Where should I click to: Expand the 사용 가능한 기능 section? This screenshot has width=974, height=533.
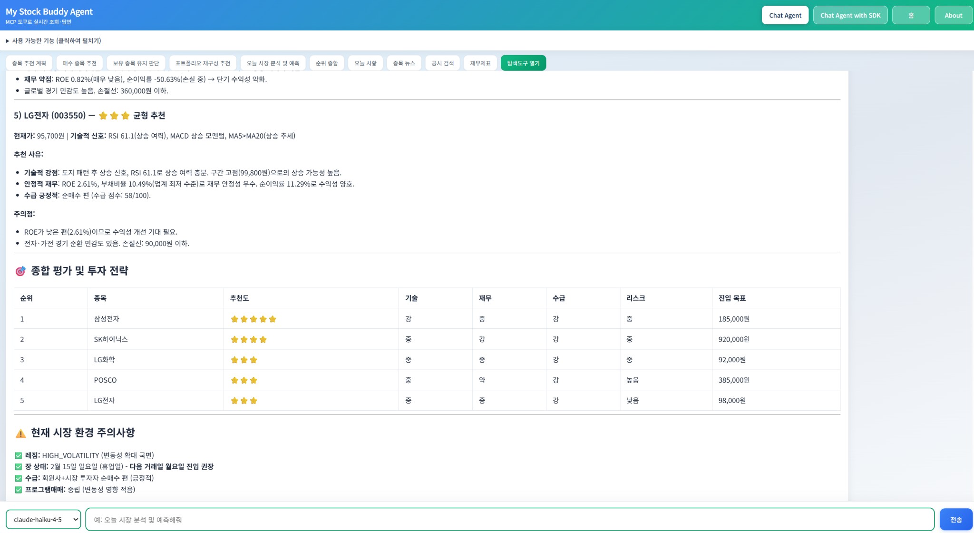tap(53, 41)
